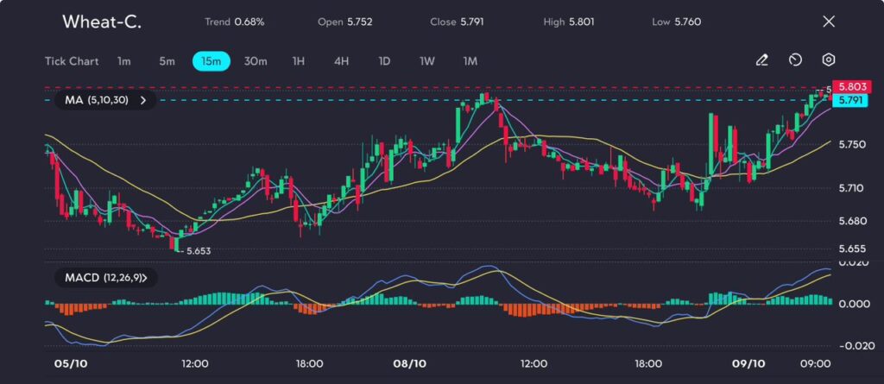Select the active 15m timeframe
This screenshot has height=384, width=884.
[x=211, y=61]
